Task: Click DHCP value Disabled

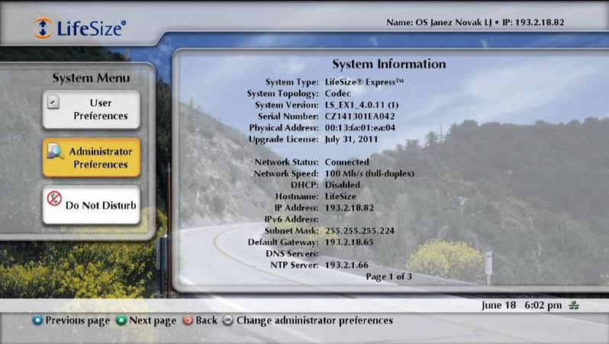Action: point(343,185)
